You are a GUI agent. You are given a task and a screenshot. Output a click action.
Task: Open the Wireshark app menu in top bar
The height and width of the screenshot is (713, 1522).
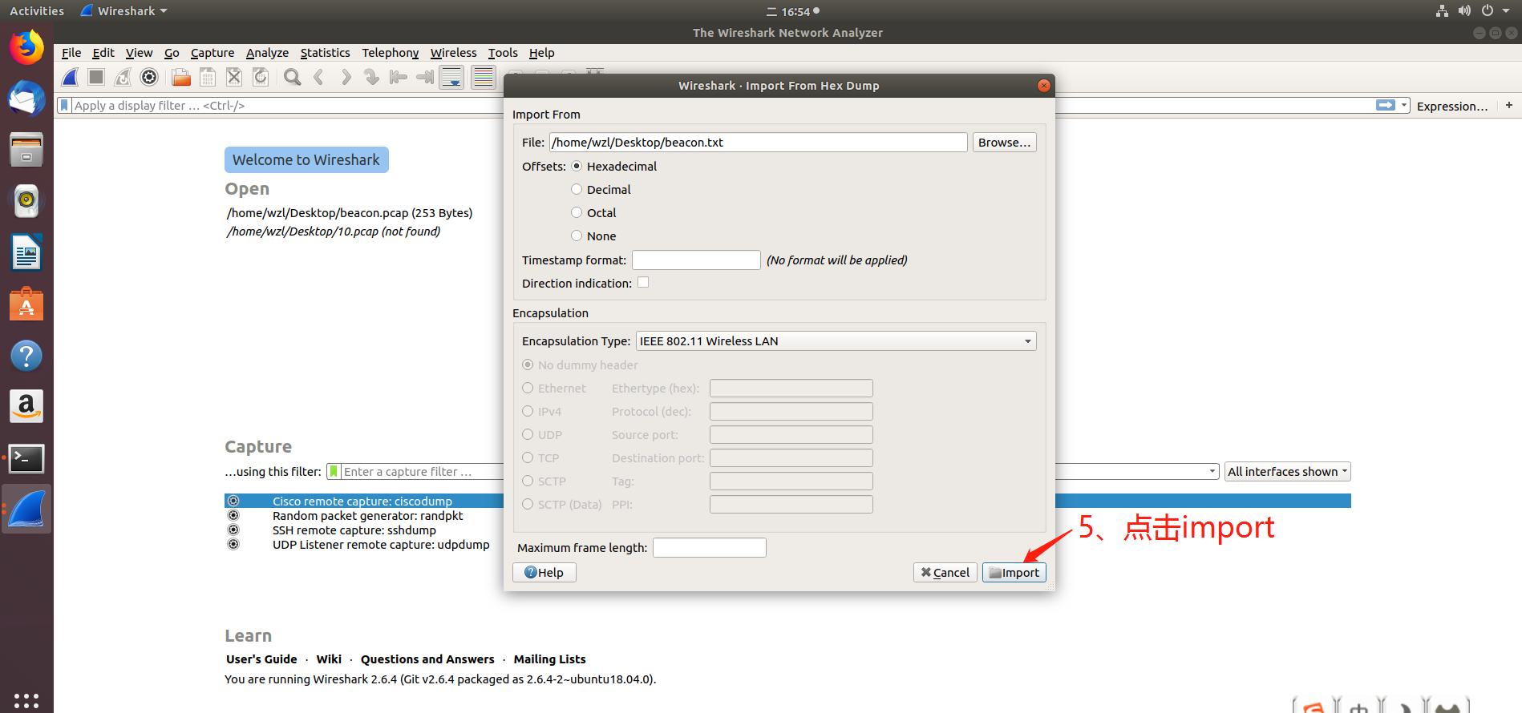pyautogui.click(x=123, y=11)
